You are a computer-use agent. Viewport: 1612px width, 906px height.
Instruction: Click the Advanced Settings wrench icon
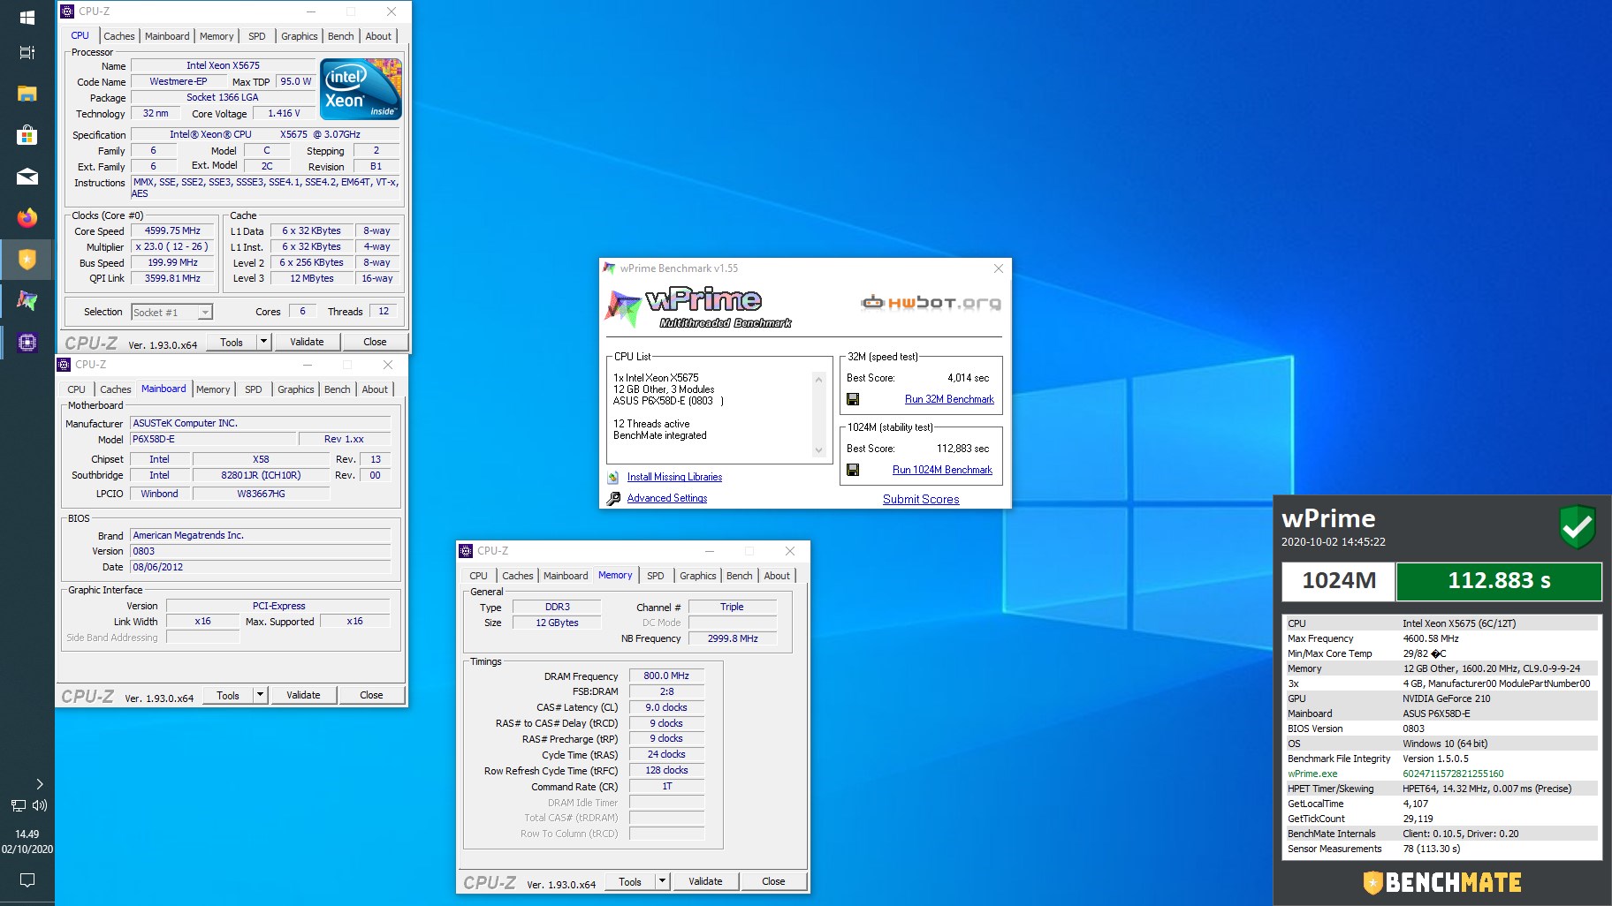coord(613,498)
